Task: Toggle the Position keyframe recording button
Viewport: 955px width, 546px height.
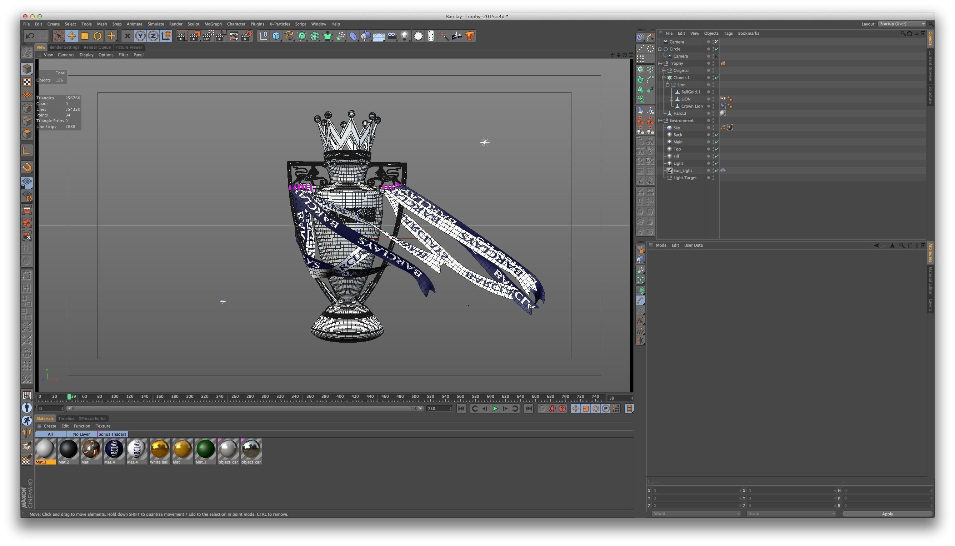Action: tap(576, 409)
